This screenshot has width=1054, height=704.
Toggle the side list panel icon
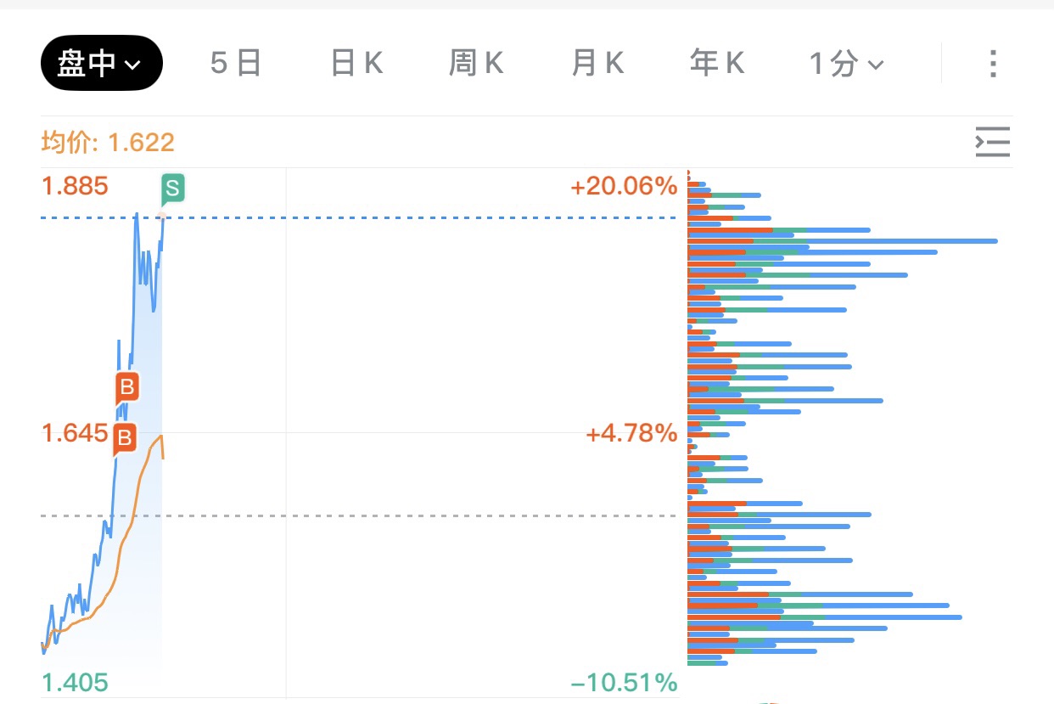coord(992,142)
